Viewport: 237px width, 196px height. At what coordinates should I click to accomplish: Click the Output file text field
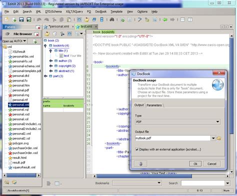172,138
